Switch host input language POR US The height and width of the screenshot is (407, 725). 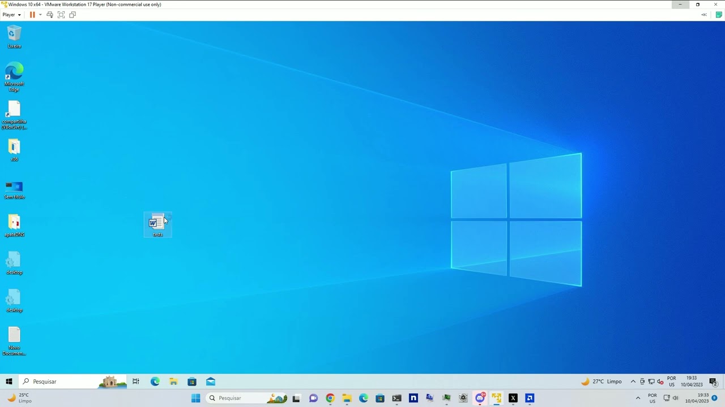click(652, 398)
